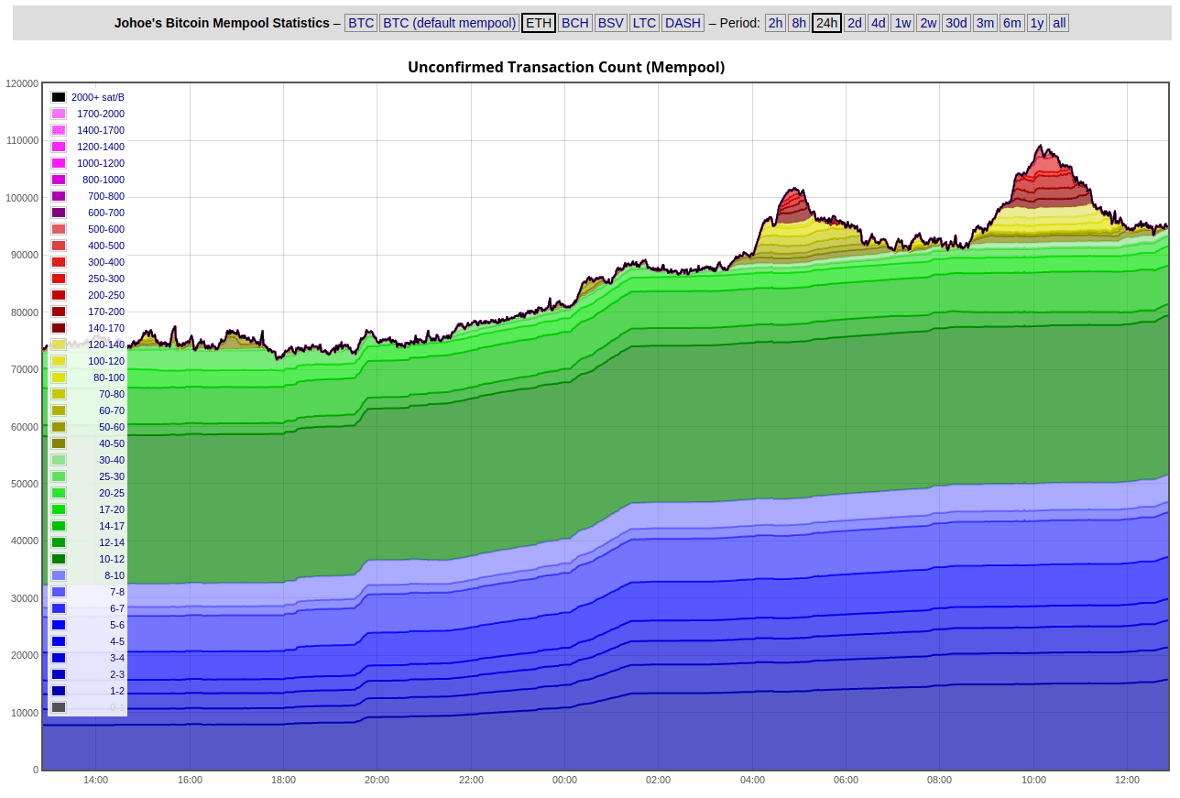View all-time period data
The height and width of the screenshot is (798, 1180).
(x=1059, y=23)
